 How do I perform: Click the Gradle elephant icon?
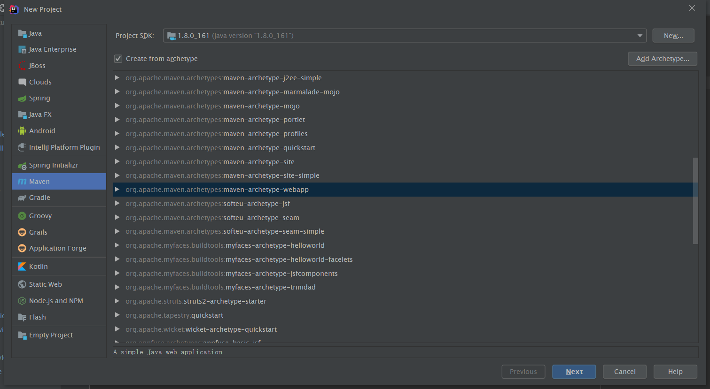click(x=22, y=198)
